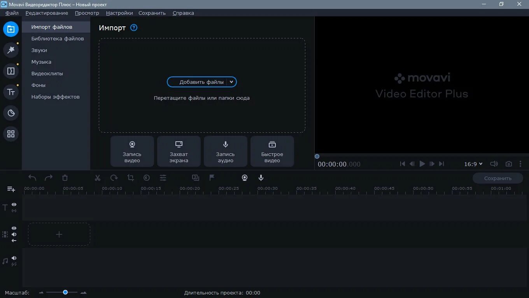Image resolution: width=529 pixels, height=298 pixels.
Task: Open the preview three-dot options menu
Action: (x=520, y=164)
